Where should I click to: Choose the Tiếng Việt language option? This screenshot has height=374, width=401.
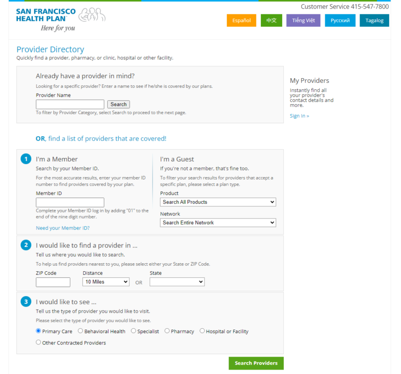pos(303,20)
